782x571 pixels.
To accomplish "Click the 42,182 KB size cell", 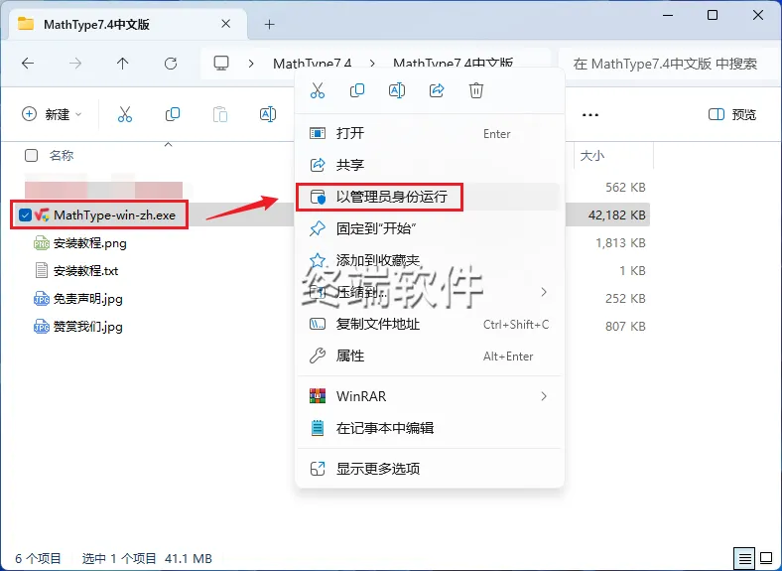I will 617,215.
